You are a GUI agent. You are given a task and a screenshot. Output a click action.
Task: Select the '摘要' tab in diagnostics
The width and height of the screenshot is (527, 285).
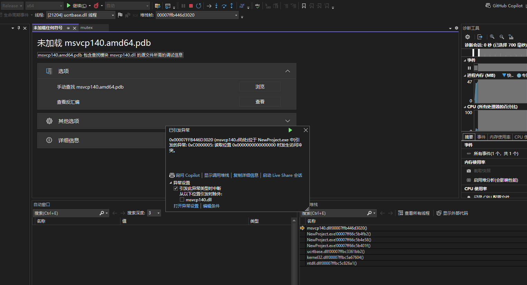click(x=469, y=137)
